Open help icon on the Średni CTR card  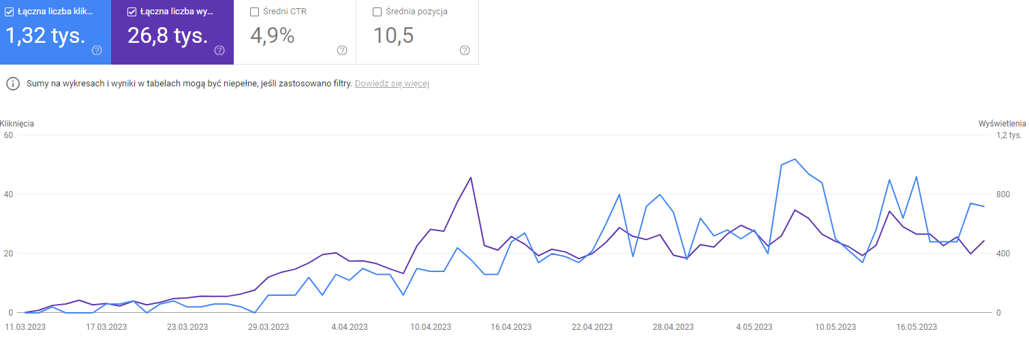(342, 50)
